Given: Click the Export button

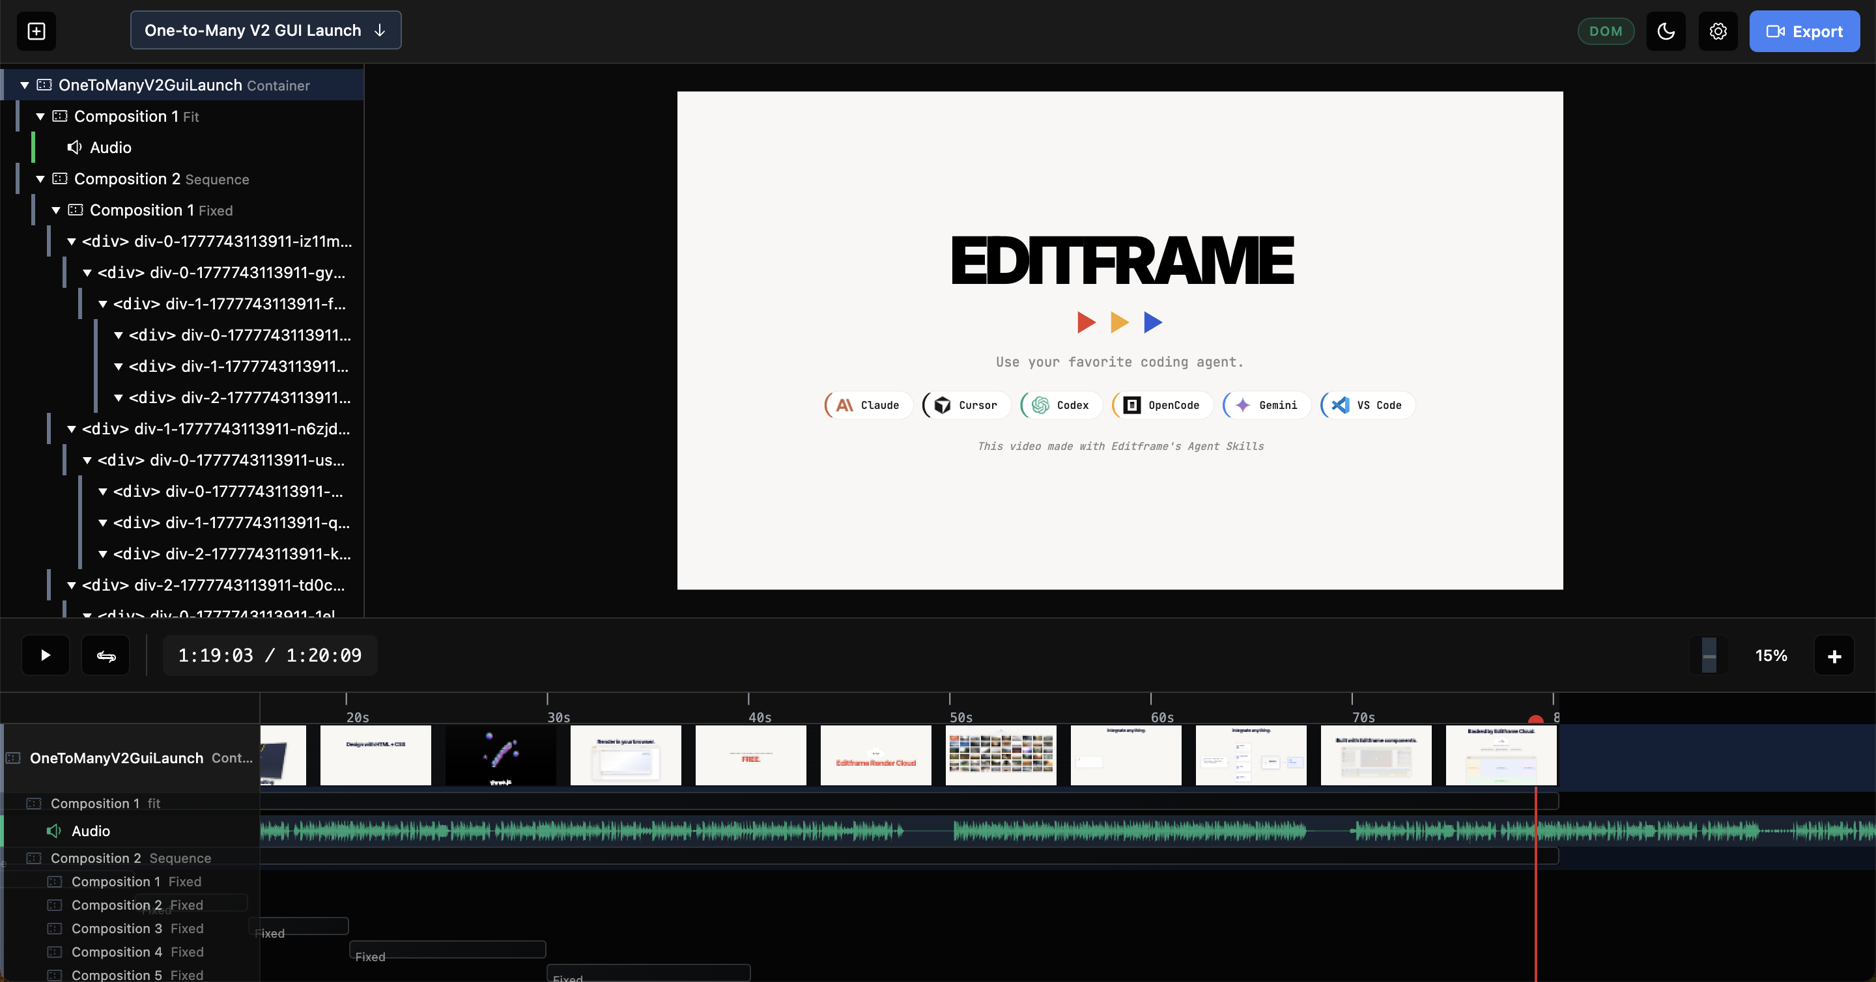Looking at the screenshot, I should [1804, 31].
